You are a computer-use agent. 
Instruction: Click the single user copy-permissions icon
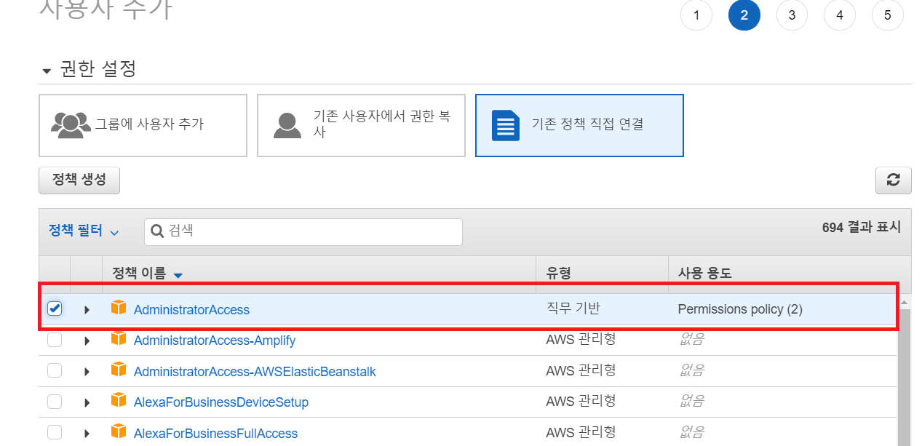[x=287, y=125]
